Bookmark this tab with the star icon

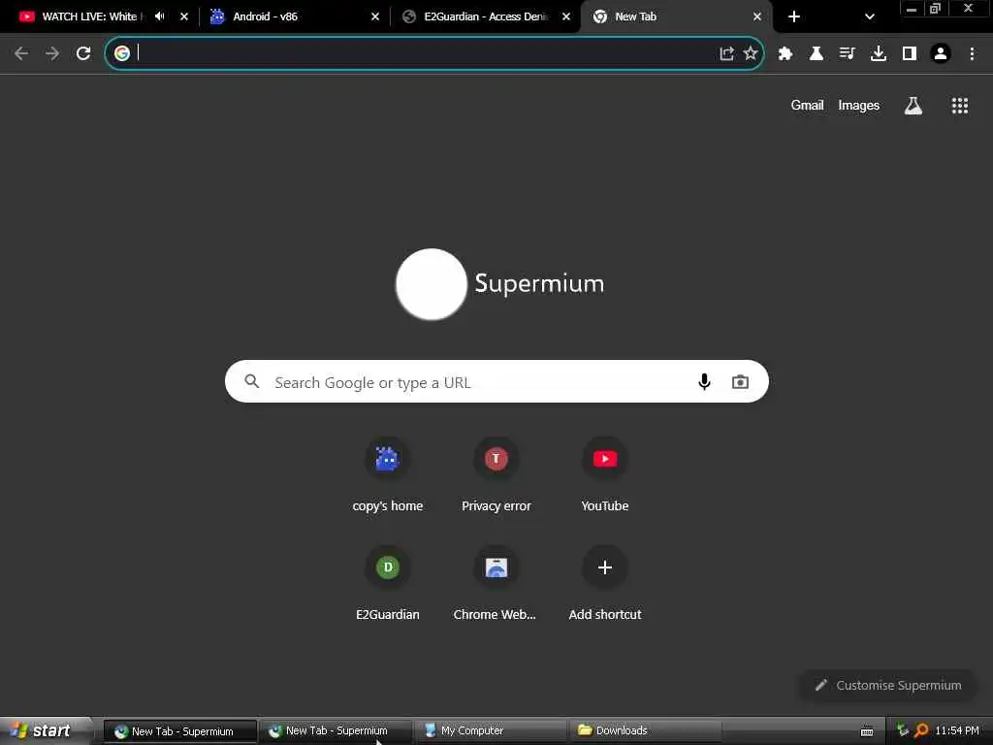tap(751, 53)
